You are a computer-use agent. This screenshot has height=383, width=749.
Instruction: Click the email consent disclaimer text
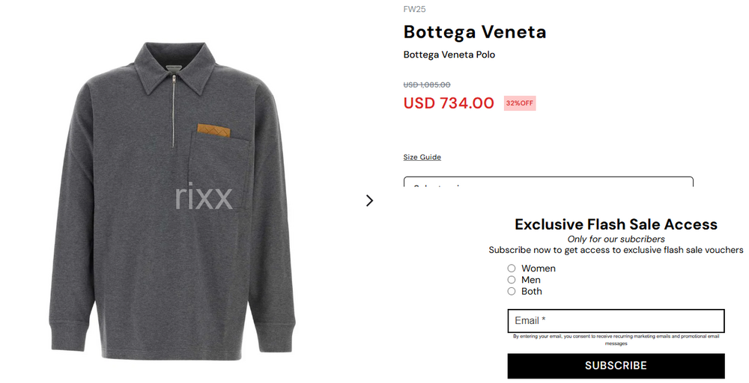[x=616, y=340]
